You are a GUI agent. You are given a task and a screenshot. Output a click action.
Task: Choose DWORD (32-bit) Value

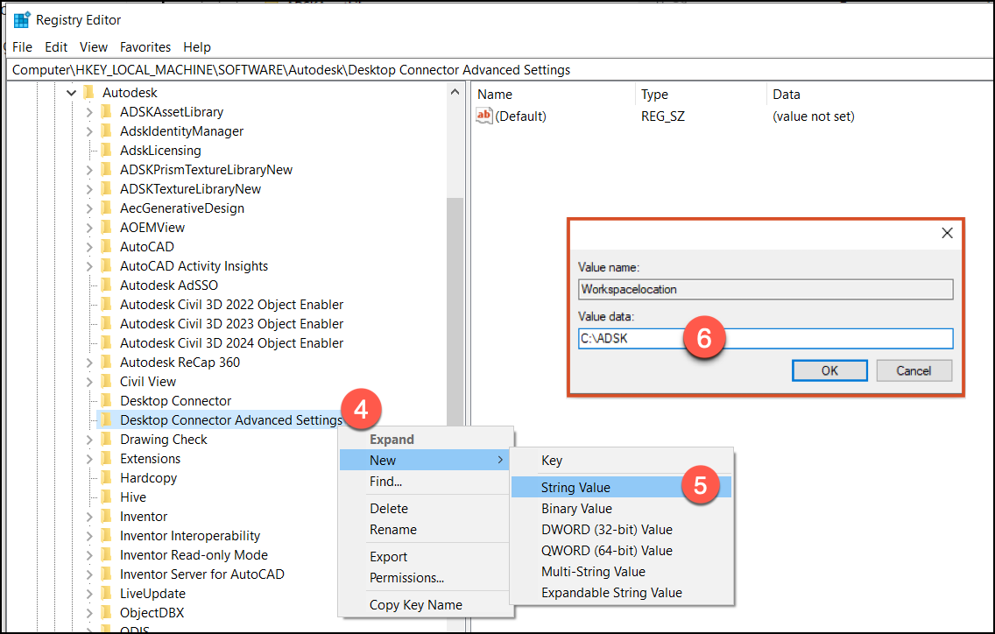621,529
